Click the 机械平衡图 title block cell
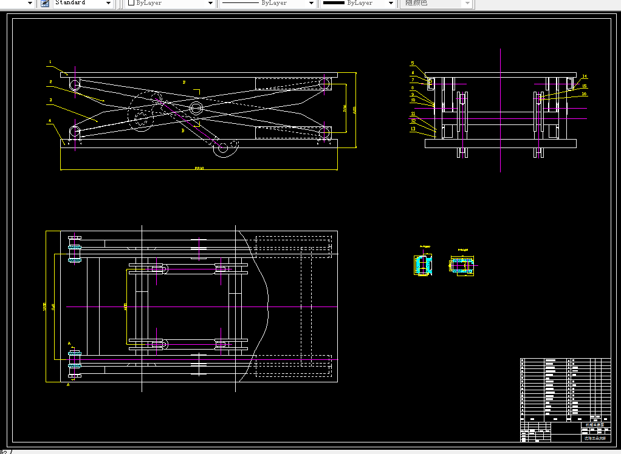This screenshot has height=454, width=621. coord(595,425)
